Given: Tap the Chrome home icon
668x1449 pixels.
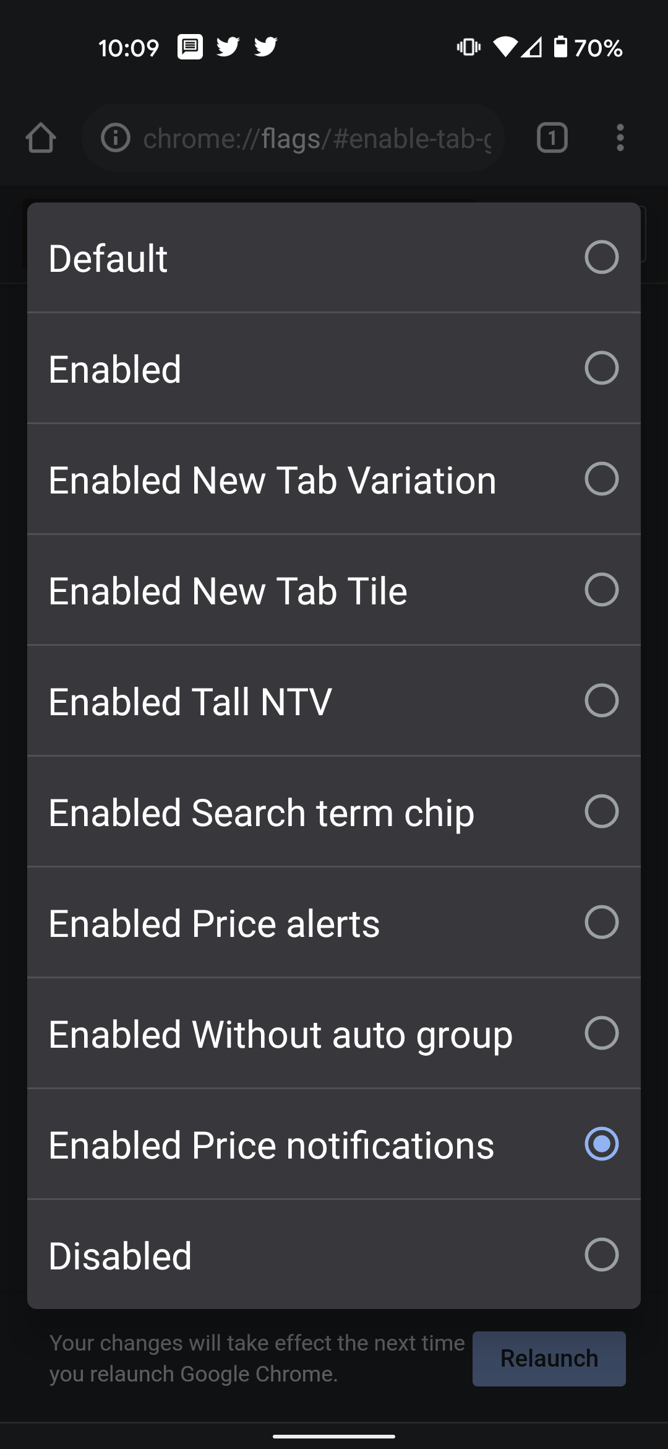Looking at the screenshot, I should click(41, 137).
